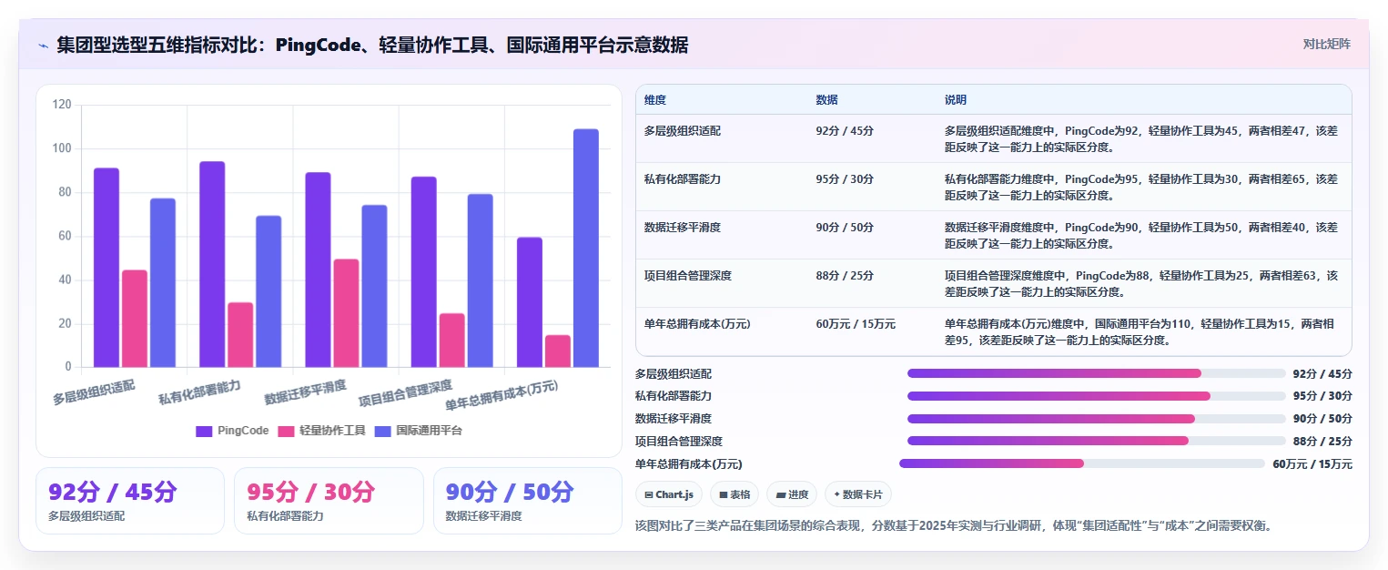Select table cell 90分 / 50分

click(x=845, y=228)
